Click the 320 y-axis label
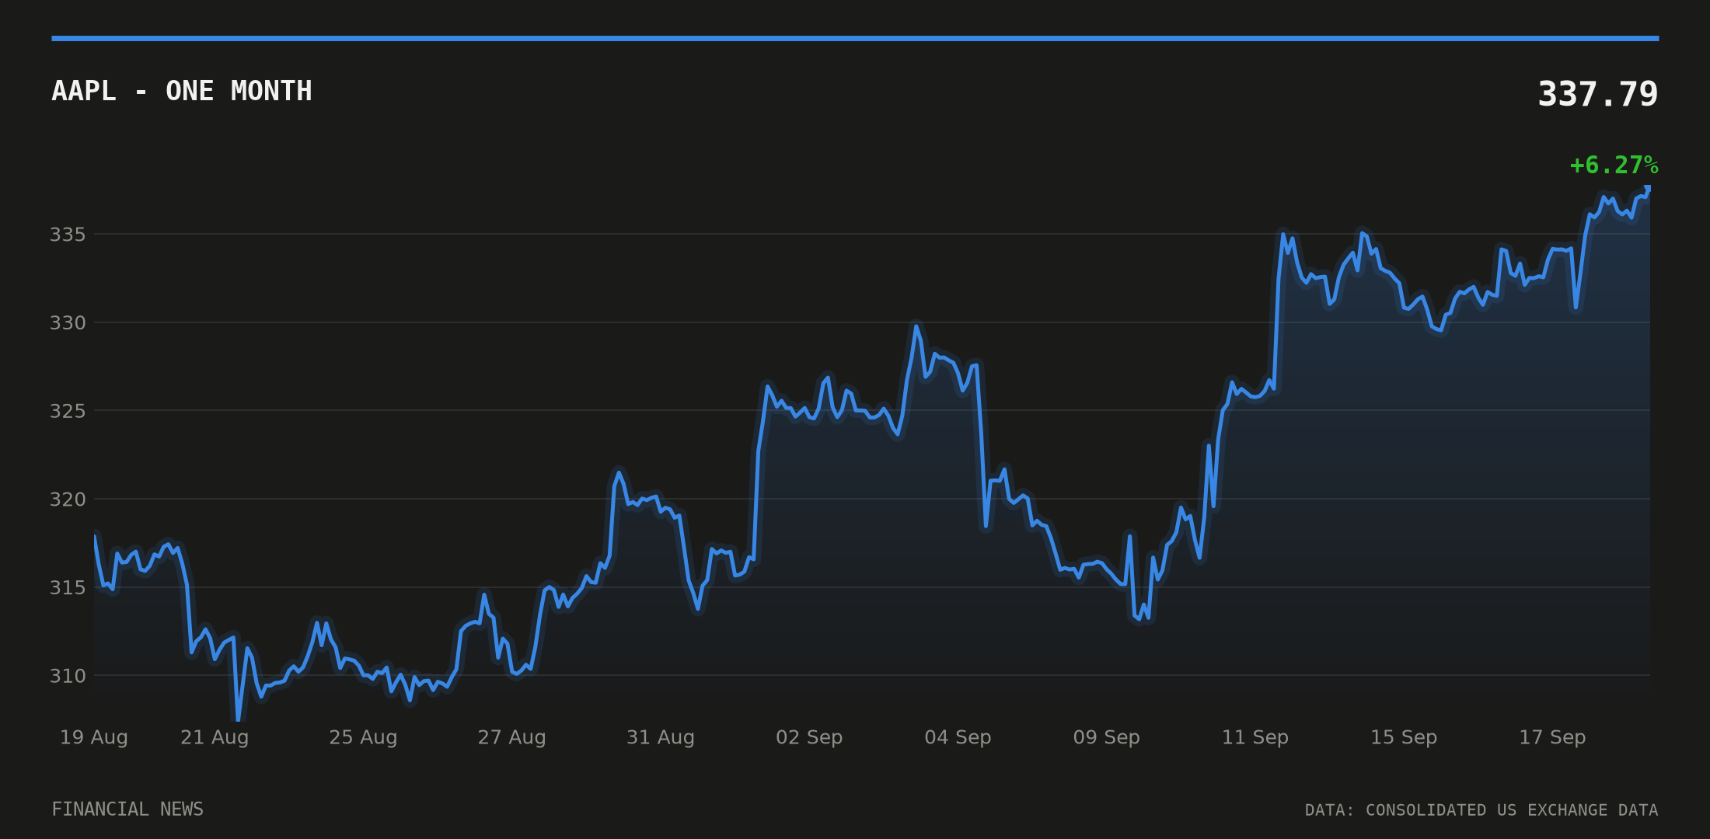The width and height of the screenshot is (1710, 839). 68,500
